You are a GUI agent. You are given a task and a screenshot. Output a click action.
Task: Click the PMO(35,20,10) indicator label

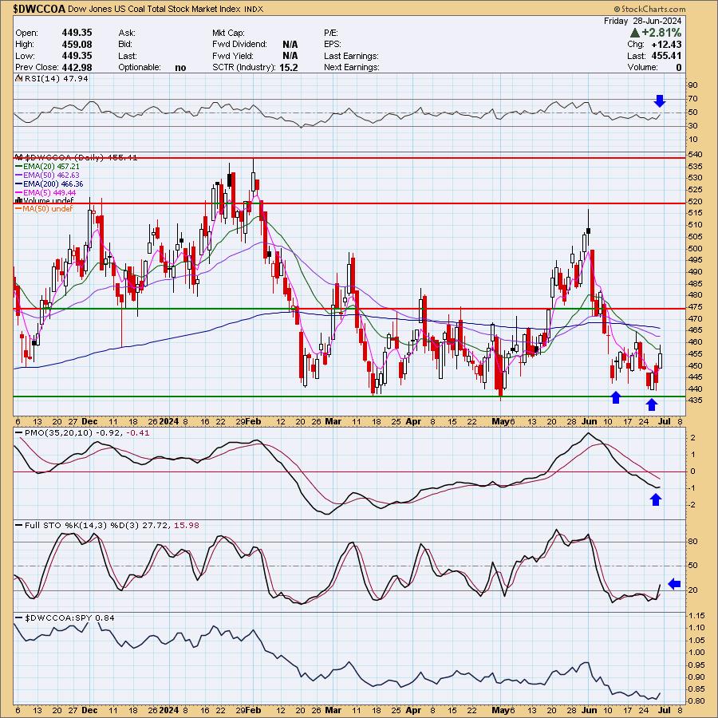pos(58,432)
